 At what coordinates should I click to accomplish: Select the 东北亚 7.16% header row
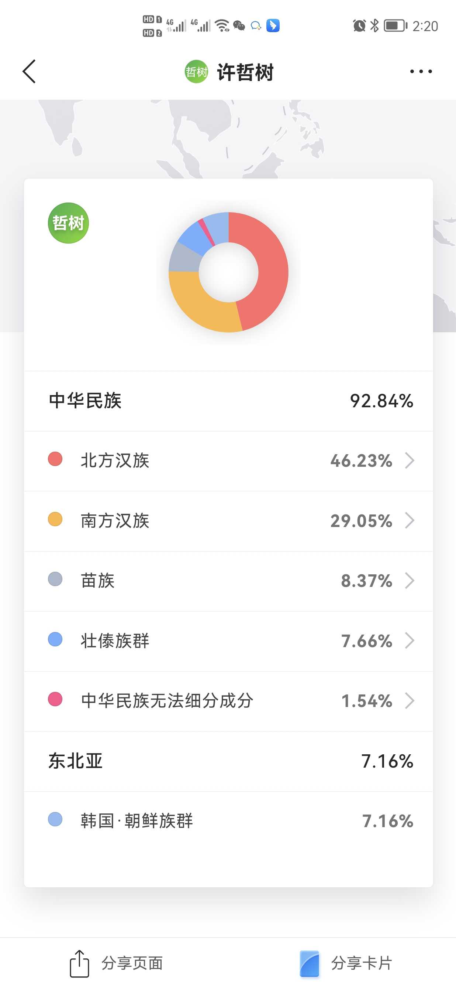(228, 761)
